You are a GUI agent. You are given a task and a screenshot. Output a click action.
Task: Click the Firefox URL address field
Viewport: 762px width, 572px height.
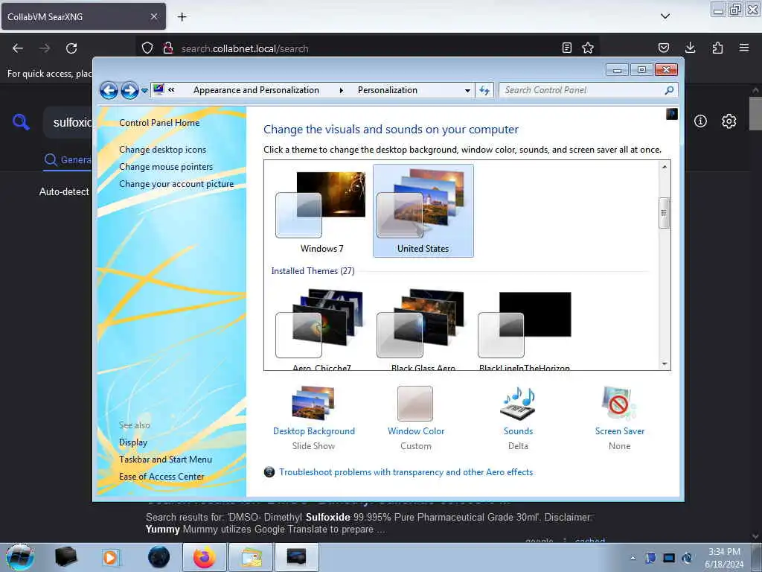(x=367, y=48)
